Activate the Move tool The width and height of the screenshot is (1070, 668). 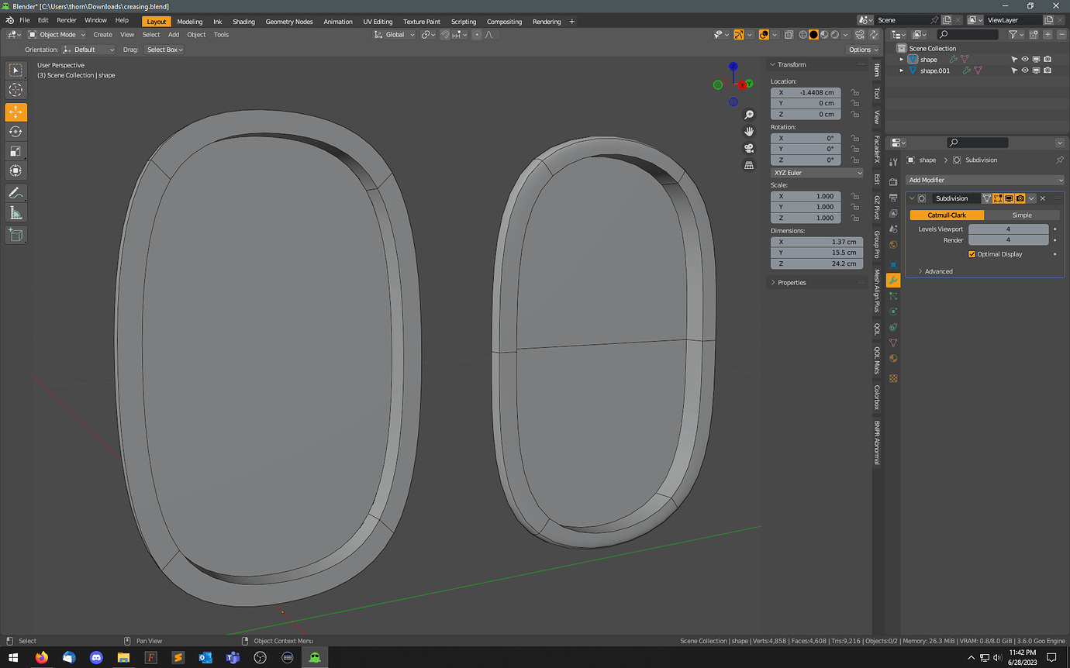[16, 112]
